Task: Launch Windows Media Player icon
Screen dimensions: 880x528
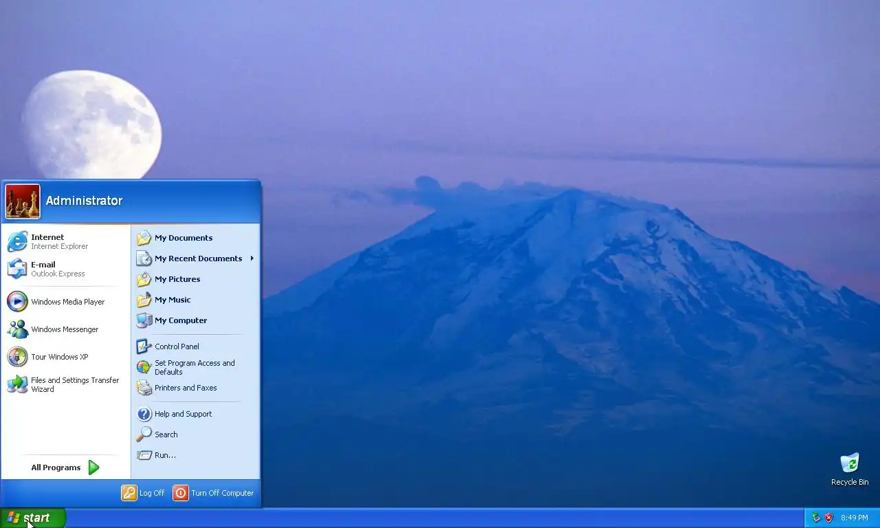Action: coord(17,302)
